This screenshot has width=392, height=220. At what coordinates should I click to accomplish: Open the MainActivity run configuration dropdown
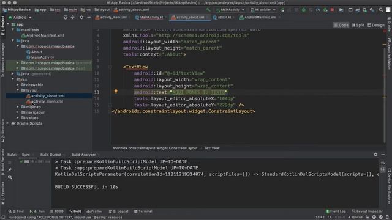[x=230, y=10]
